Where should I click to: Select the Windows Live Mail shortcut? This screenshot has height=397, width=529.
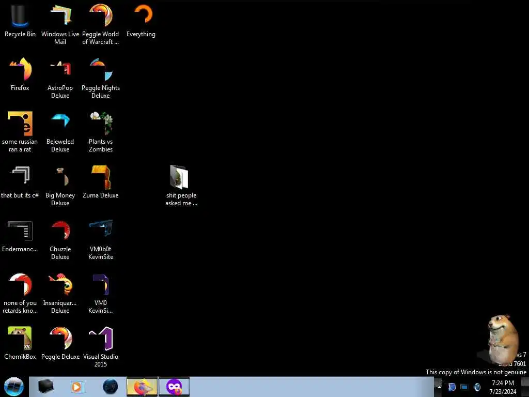click(60, 24)
